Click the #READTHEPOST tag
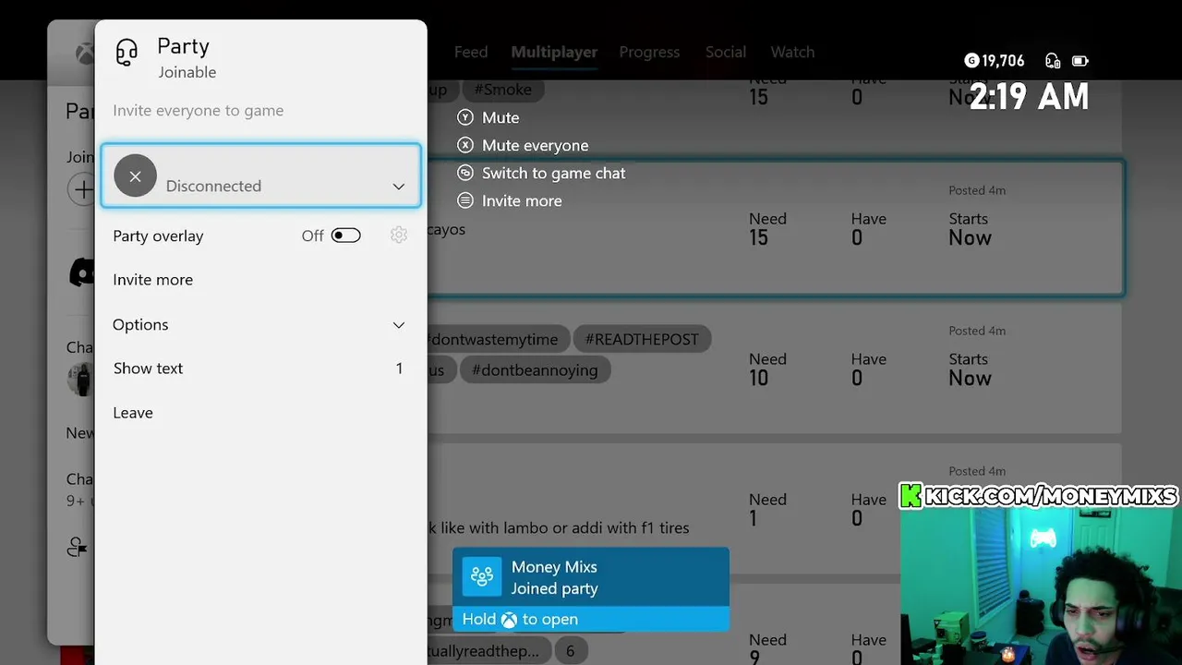This screenshot has width=1182, height=665. coord(642,339)
